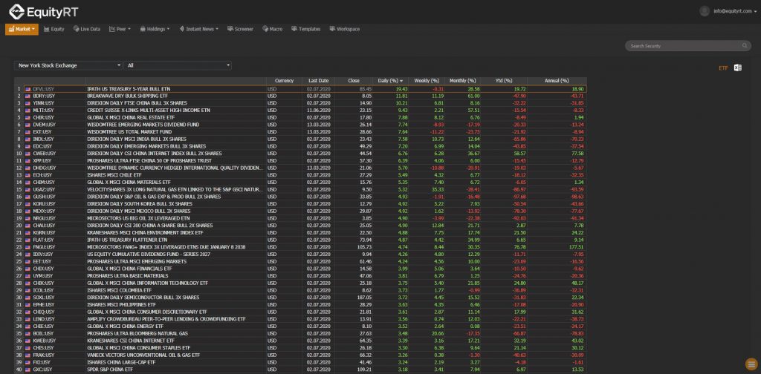Click the user avatar icon

705,11
